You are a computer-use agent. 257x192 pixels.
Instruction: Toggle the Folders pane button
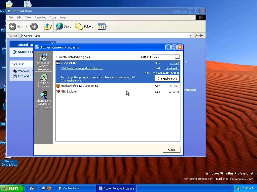point(84,26)
